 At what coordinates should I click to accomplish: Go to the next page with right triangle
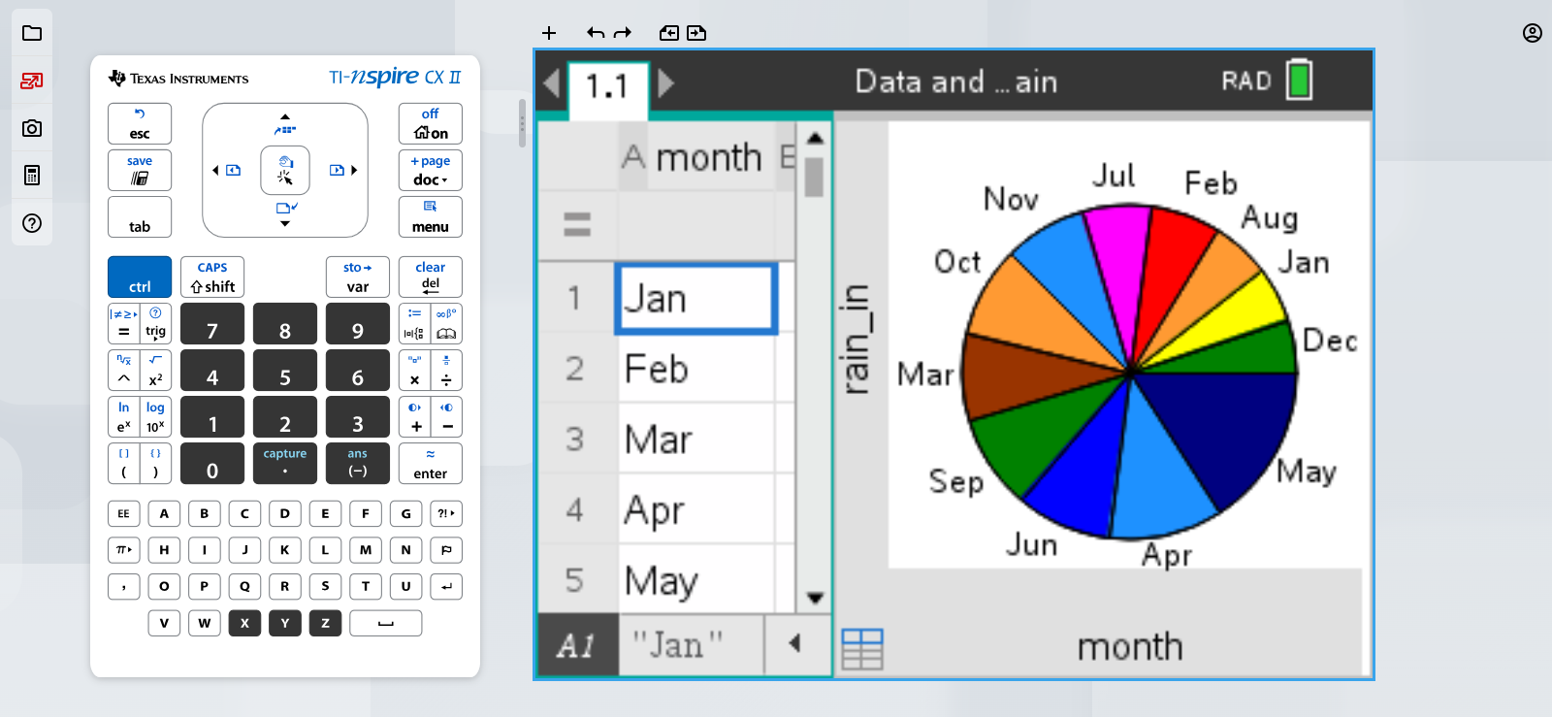coord(665,83)
